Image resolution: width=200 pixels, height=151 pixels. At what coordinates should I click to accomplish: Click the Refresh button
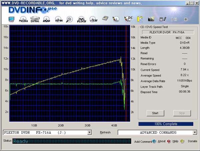(105, 133)
